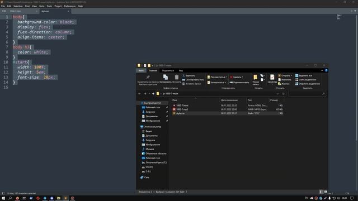Open 3D Objects (Объемные объекты) in sidebar
358x201 pixels.
pos(156,154)
